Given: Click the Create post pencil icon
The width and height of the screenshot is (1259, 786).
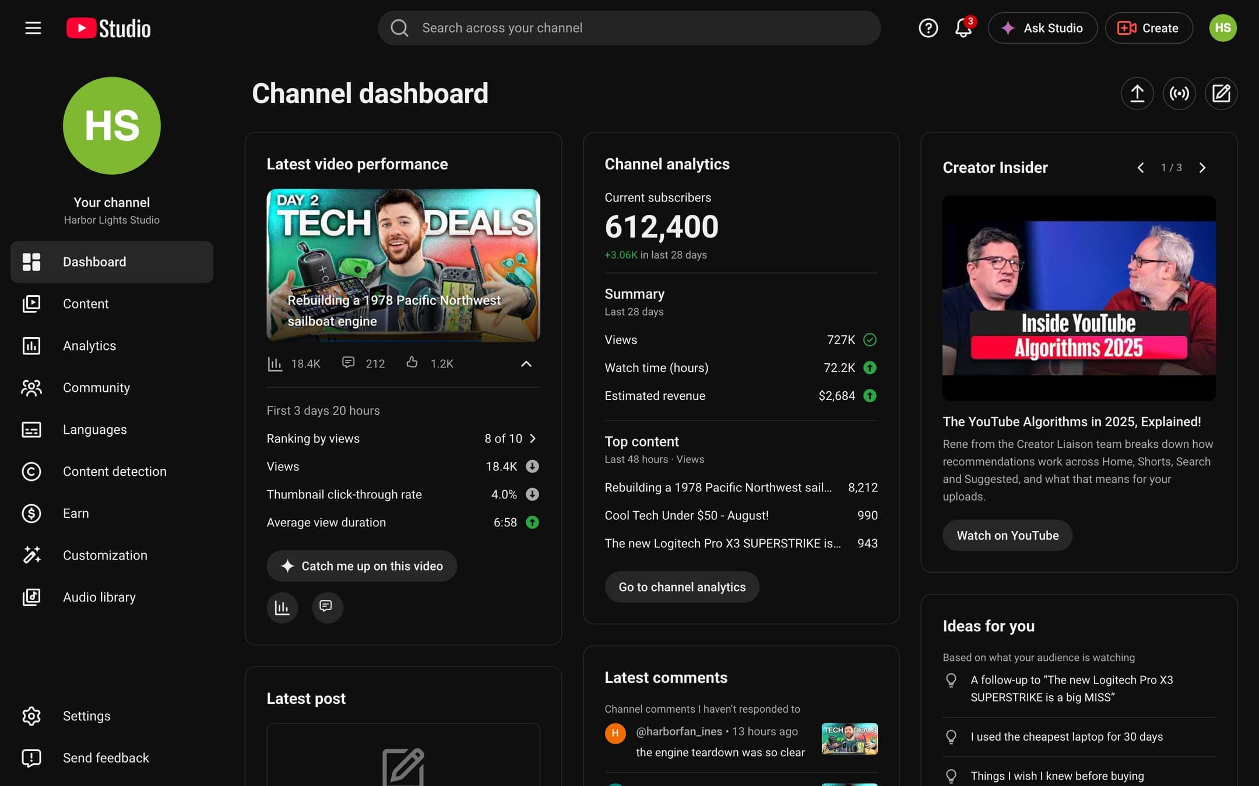Looking at the screenshot, I should tap(1221, 93).
